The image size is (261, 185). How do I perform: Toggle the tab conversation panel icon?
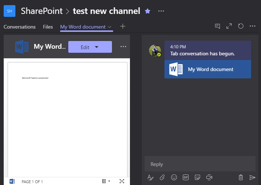(x=217, y=26)
